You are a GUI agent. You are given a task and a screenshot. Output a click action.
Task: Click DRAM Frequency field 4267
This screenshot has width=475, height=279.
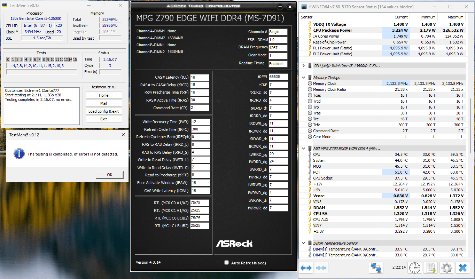pyautogui.click(x=278, y=48)
